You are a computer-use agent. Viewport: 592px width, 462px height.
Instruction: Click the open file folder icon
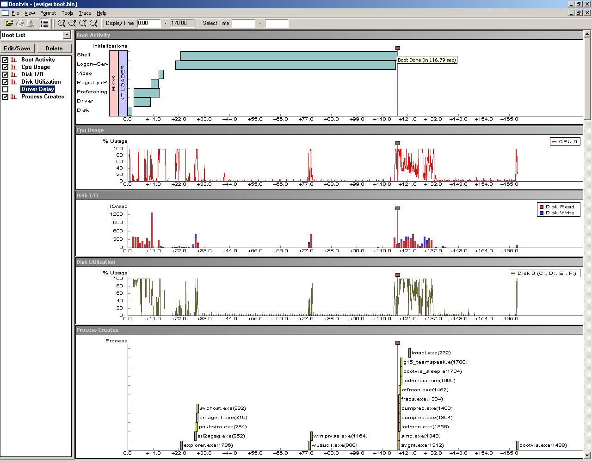tap(9, 23)
